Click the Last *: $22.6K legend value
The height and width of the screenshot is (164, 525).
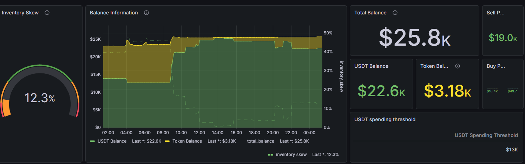pos(146,141)
